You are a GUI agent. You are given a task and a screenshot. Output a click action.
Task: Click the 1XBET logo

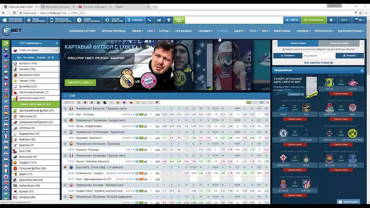(x=12, y=31)
